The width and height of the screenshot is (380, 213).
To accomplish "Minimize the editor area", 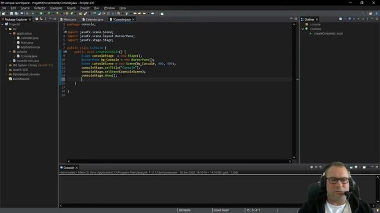I will [x=292, y=18].
